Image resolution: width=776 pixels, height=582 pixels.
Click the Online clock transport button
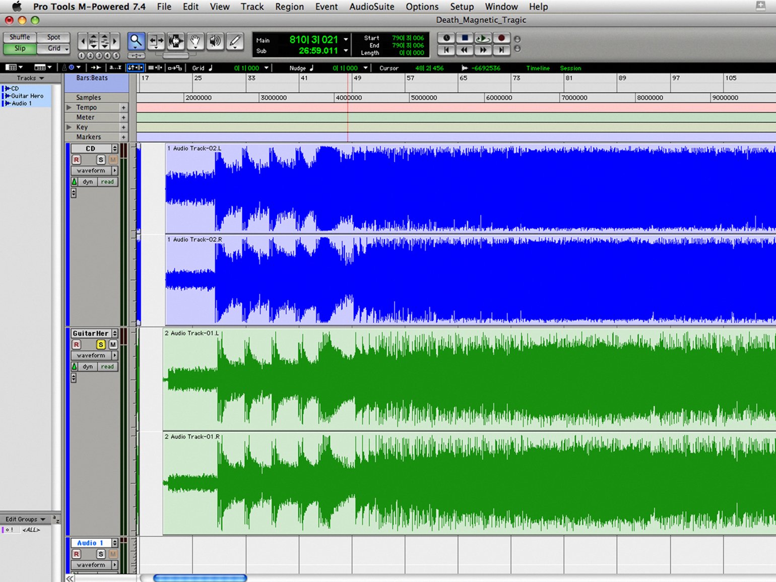coord(446,38)
